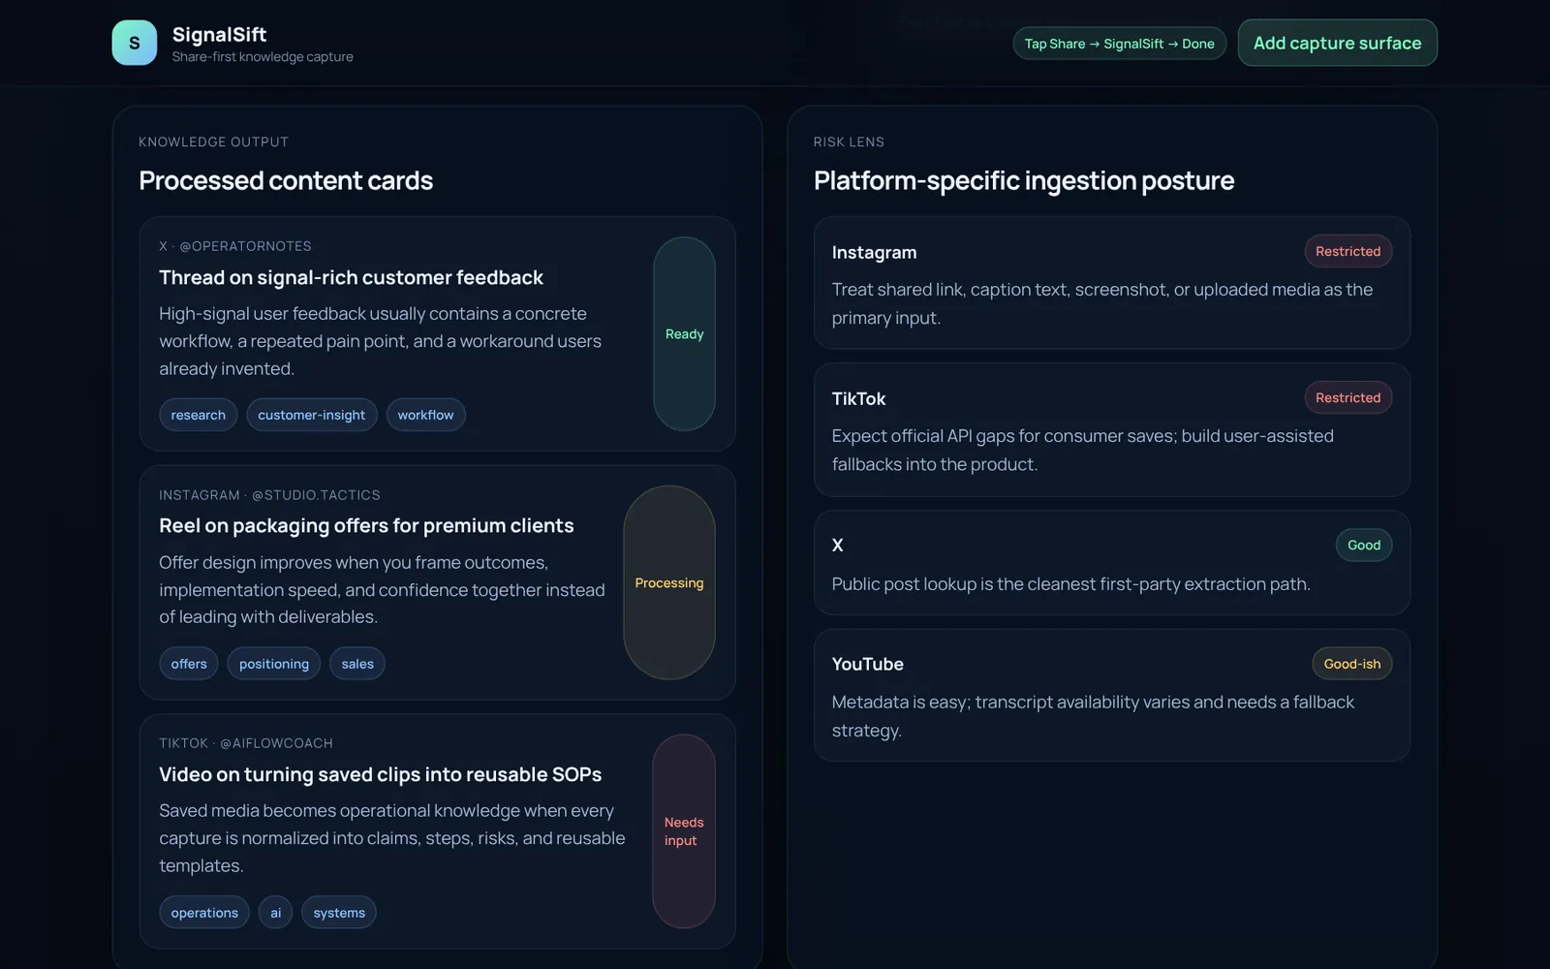Click the Add capture surface button

click(x=1337, y=43)
